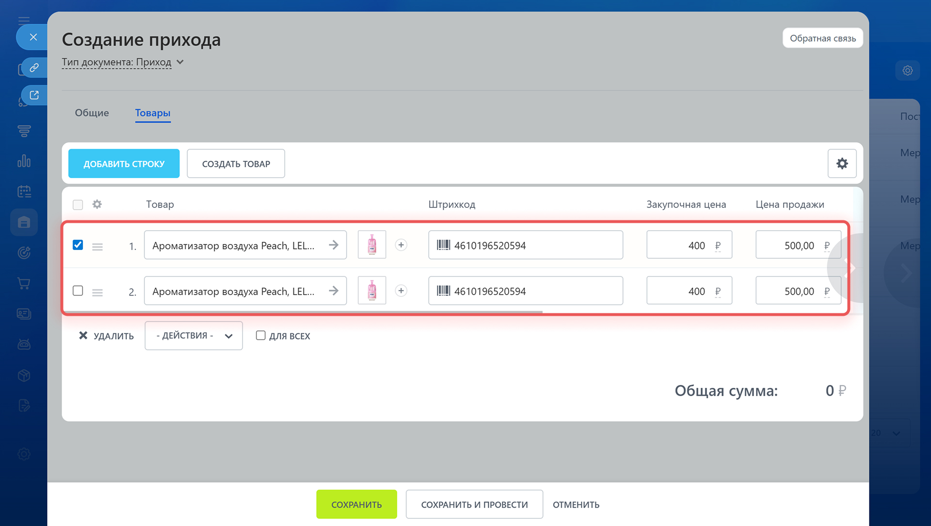931x526 pixels.
Task: Switch to the Общие tab
Action: point(92,113)
